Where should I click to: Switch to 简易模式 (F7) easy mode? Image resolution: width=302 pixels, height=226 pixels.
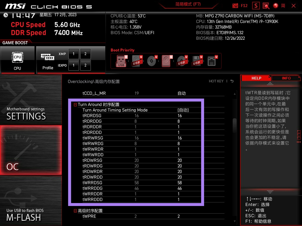click(x=188, y=4)
